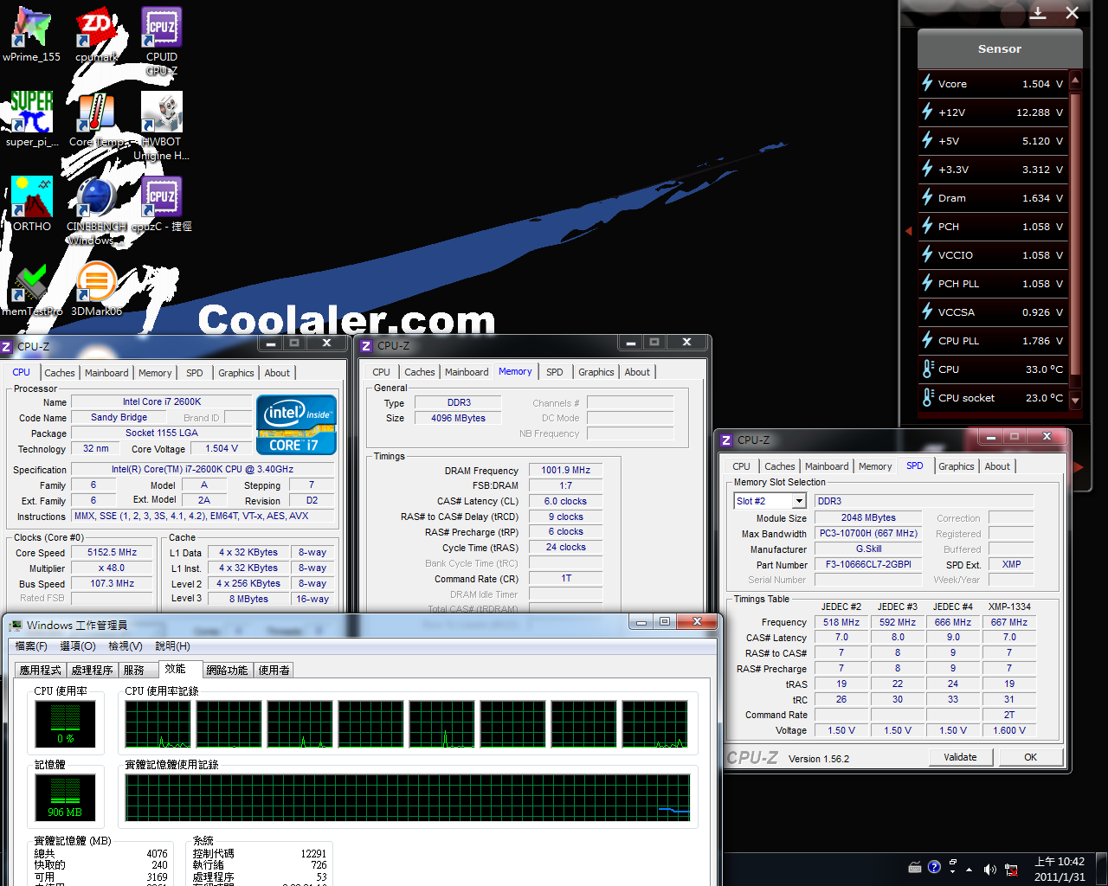1108x886 pixels.
Task: Click the Intel Core i7 2600K name field
Action: tap(161, 401)
